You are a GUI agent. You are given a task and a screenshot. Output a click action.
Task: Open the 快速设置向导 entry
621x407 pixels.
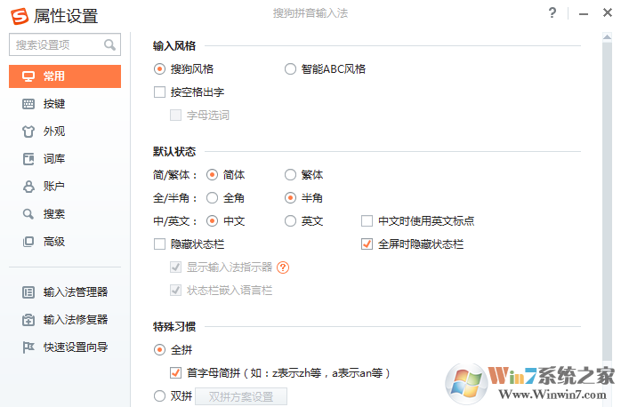pos(75,347)
